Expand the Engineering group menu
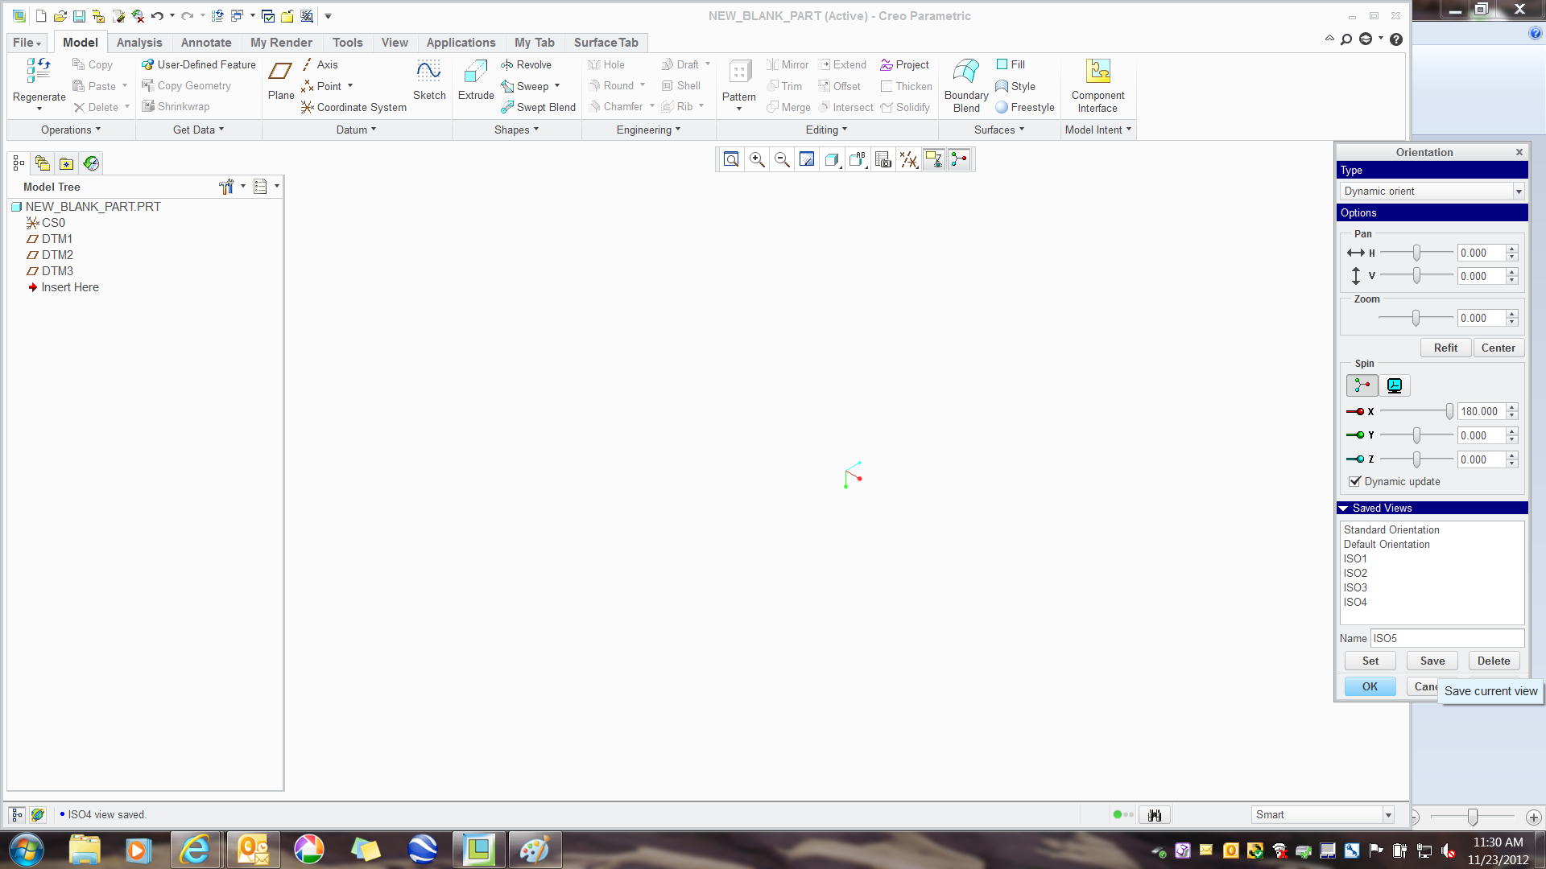The image size is (1546, 869). tap(648, 130)
